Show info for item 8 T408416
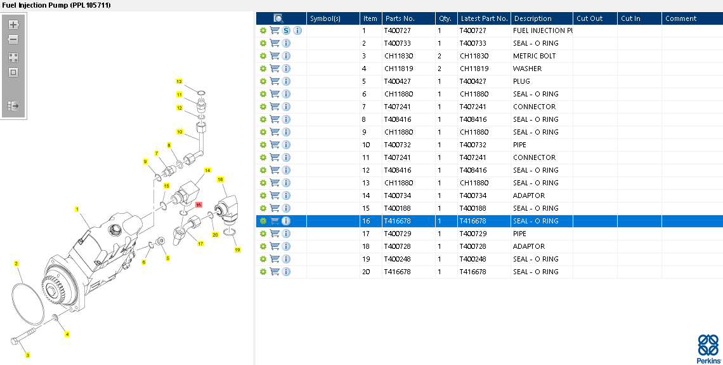 click(286, 119)
